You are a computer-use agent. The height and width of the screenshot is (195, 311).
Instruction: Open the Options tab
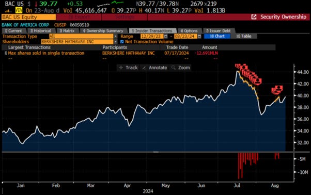coord(190,31)
